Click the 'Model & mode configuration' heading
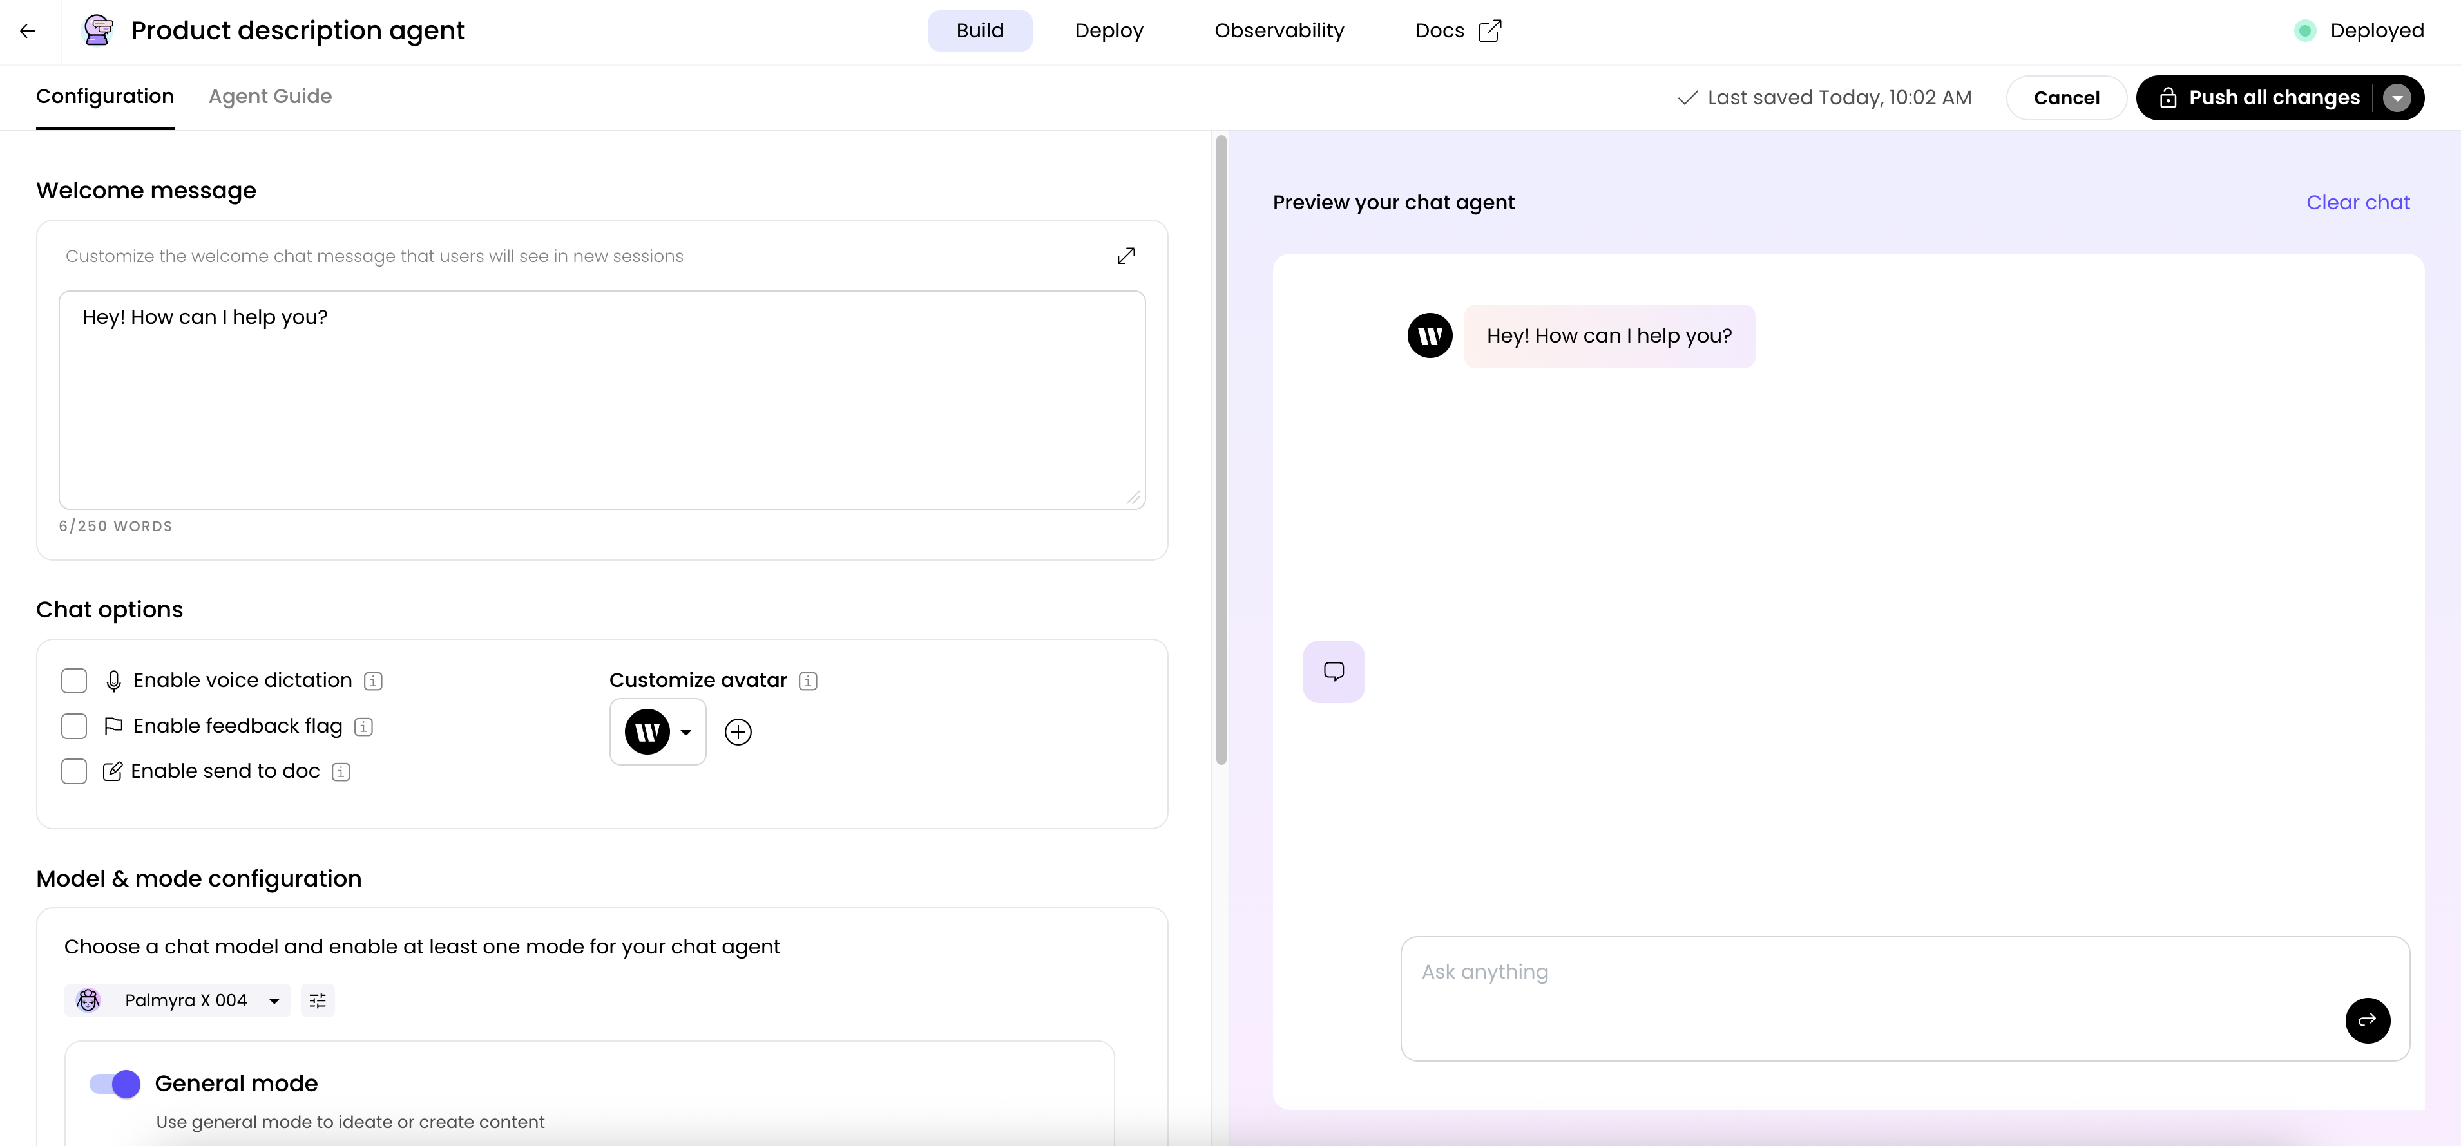This screenshot has height=1146, width=2461. (x=198, y=879)
